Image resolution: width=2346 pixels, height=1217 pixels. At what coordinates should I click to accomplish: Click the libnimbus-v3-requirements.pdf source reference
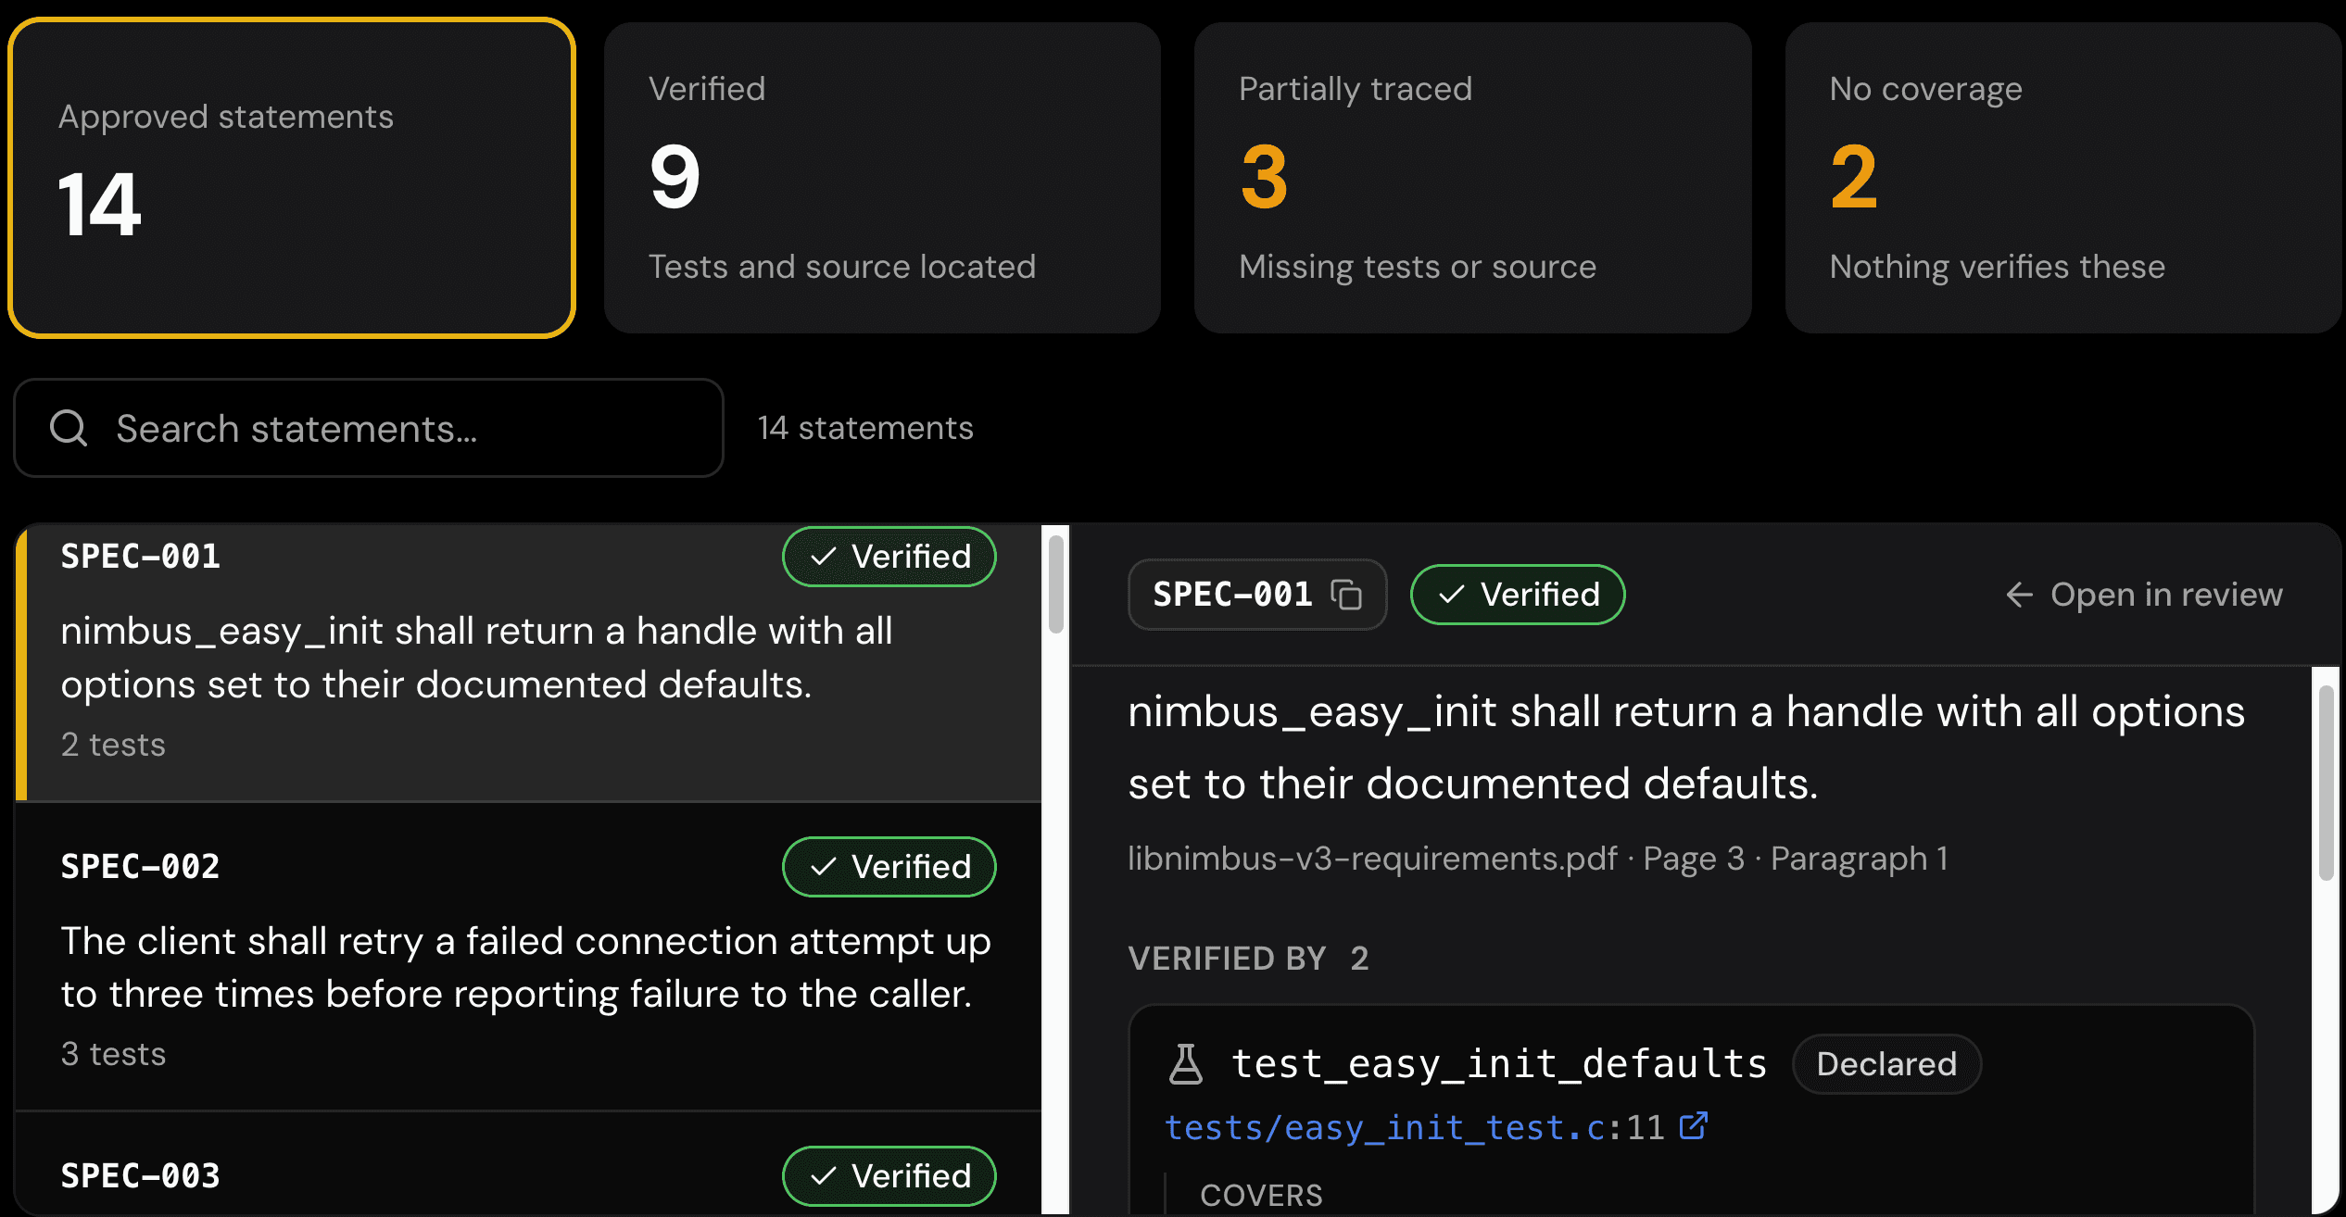click(1538, 859)
